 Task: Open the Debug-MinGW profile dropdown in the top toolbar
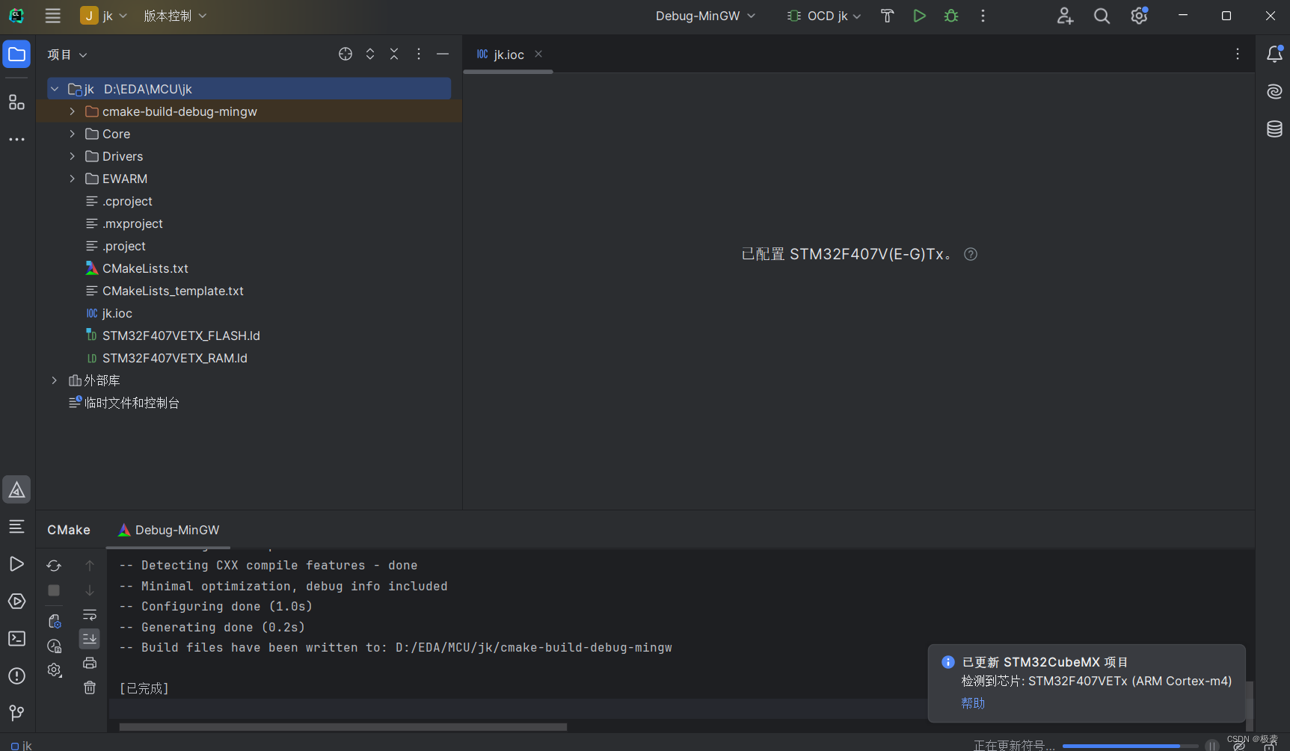705,16
